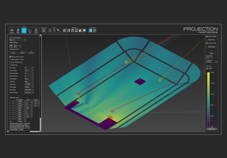This screenshot has width=227, height=158.
Task: Open array file with the folder icon
Action: point(15,46)
